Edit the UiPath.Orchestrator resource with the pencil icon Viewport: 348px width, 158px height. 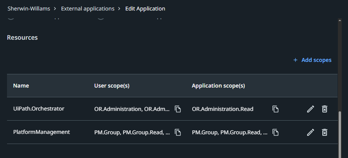point(310,109)
